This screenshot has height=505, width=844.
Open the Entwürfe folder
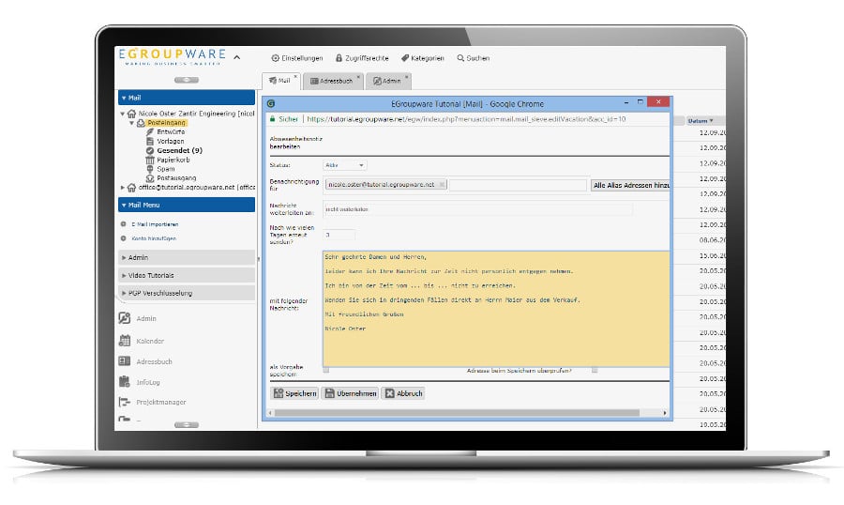[171, 132]
